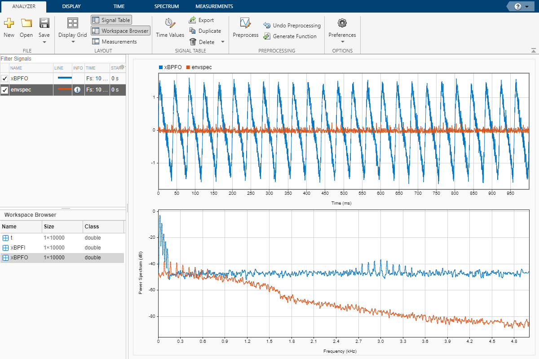This screenshot has width=539, height=359.
Task: Select the xBPFI variable in Workspace Browser
Action: pos(19,248)
